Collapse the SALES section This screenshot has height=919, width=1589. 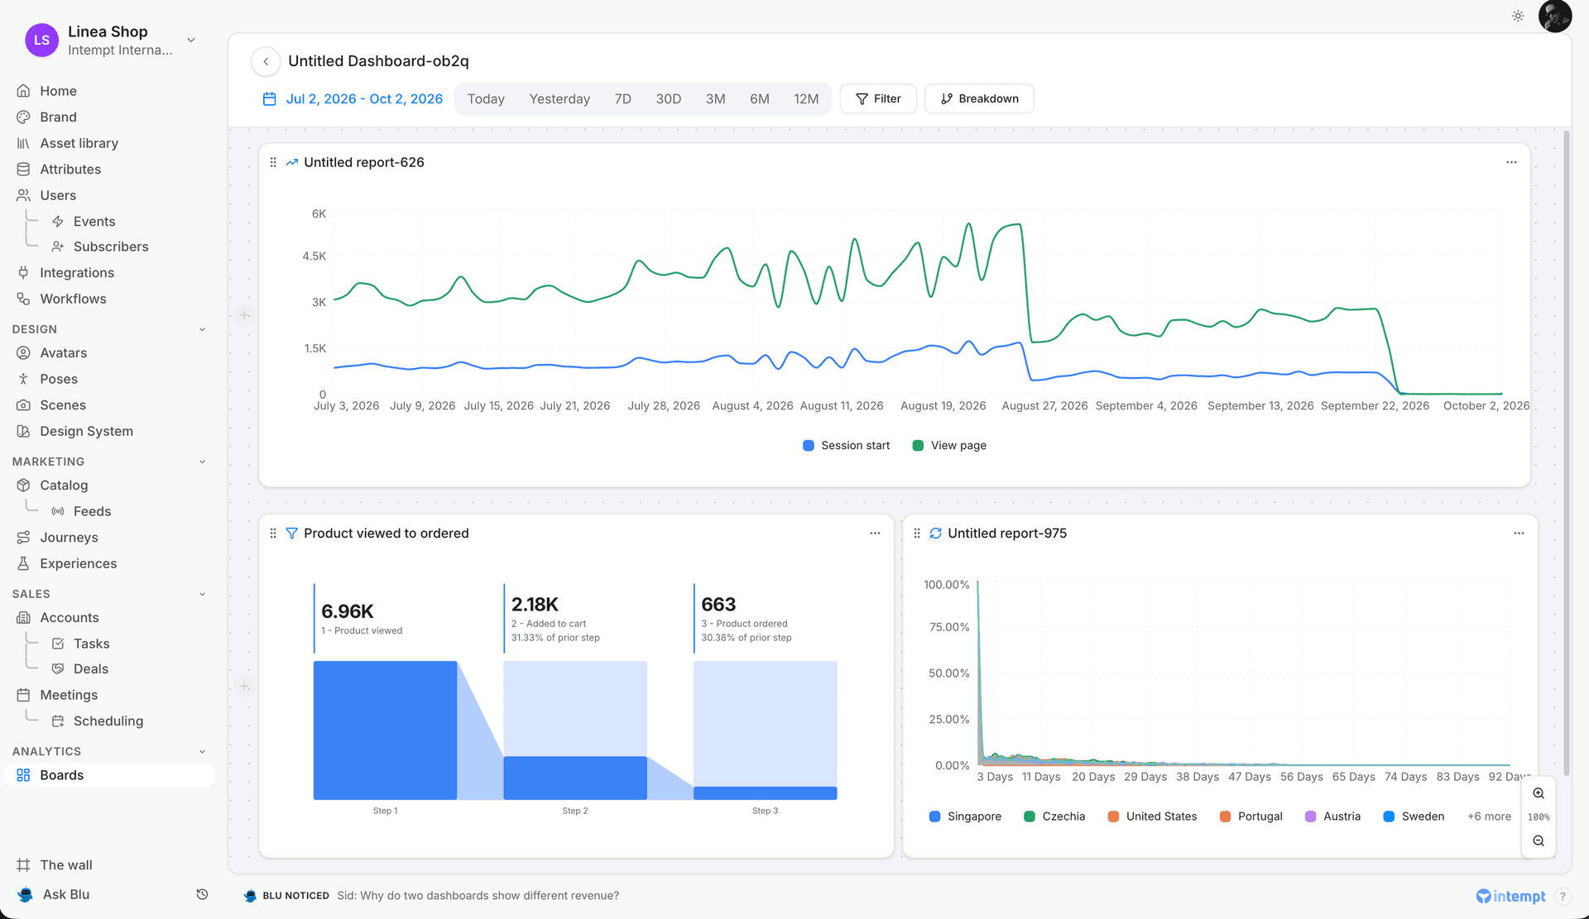tap(203, 594)
